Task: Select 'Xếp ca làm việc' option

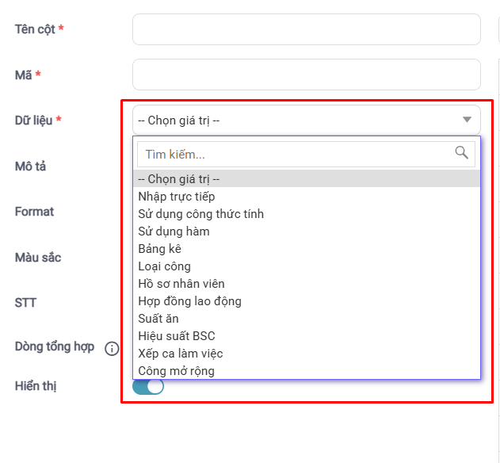Action: pyautogui.click(x=307, y=354)
